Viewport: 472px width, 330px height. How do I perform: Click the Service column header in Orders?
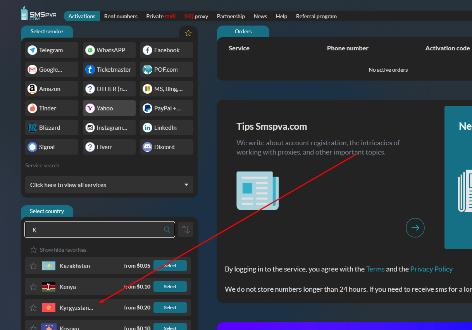(239, 48)
